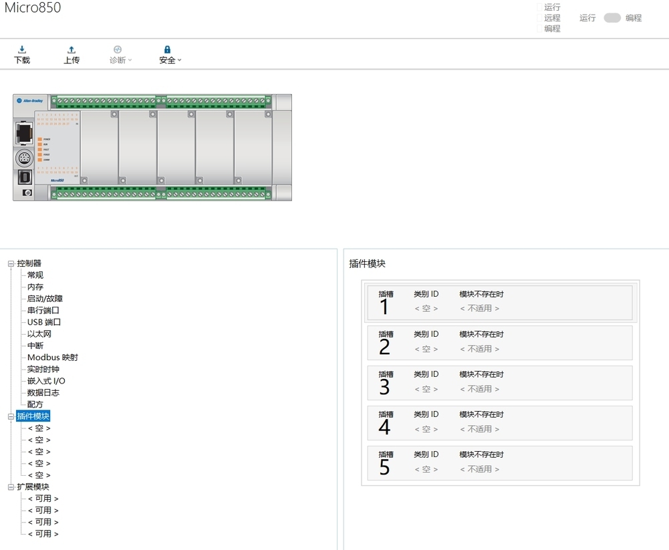Screen dimensions: 669x550
Task: Open the 配方 tree item
Action: coord(35,404)
